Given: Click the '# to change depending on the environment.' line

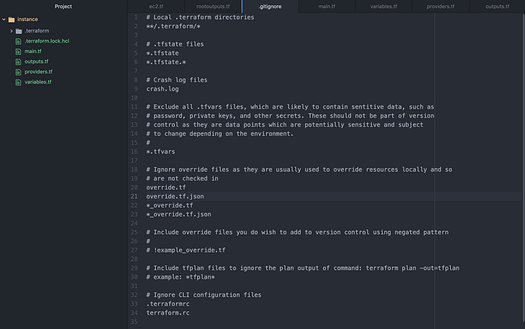Looking at the screenshot, I should click(220, 134).
